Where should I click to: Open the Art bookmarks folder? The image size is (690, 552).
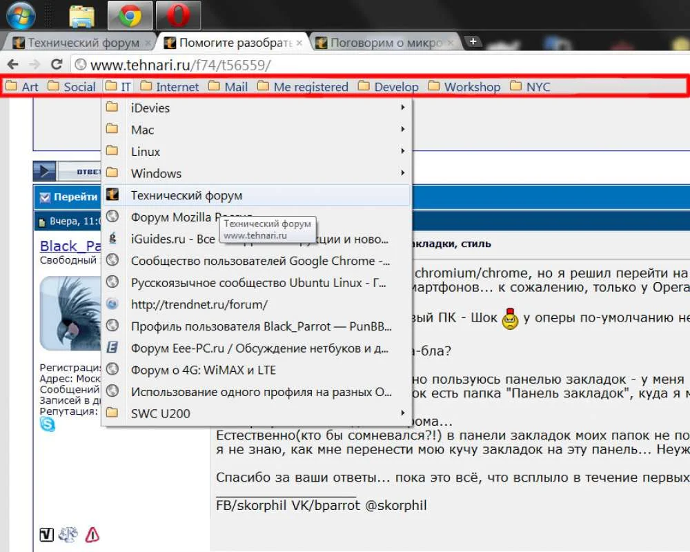pos(22,87)
